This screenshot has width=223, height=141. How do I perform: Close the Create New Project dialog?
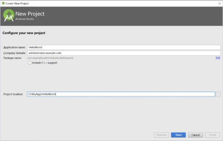220,4
